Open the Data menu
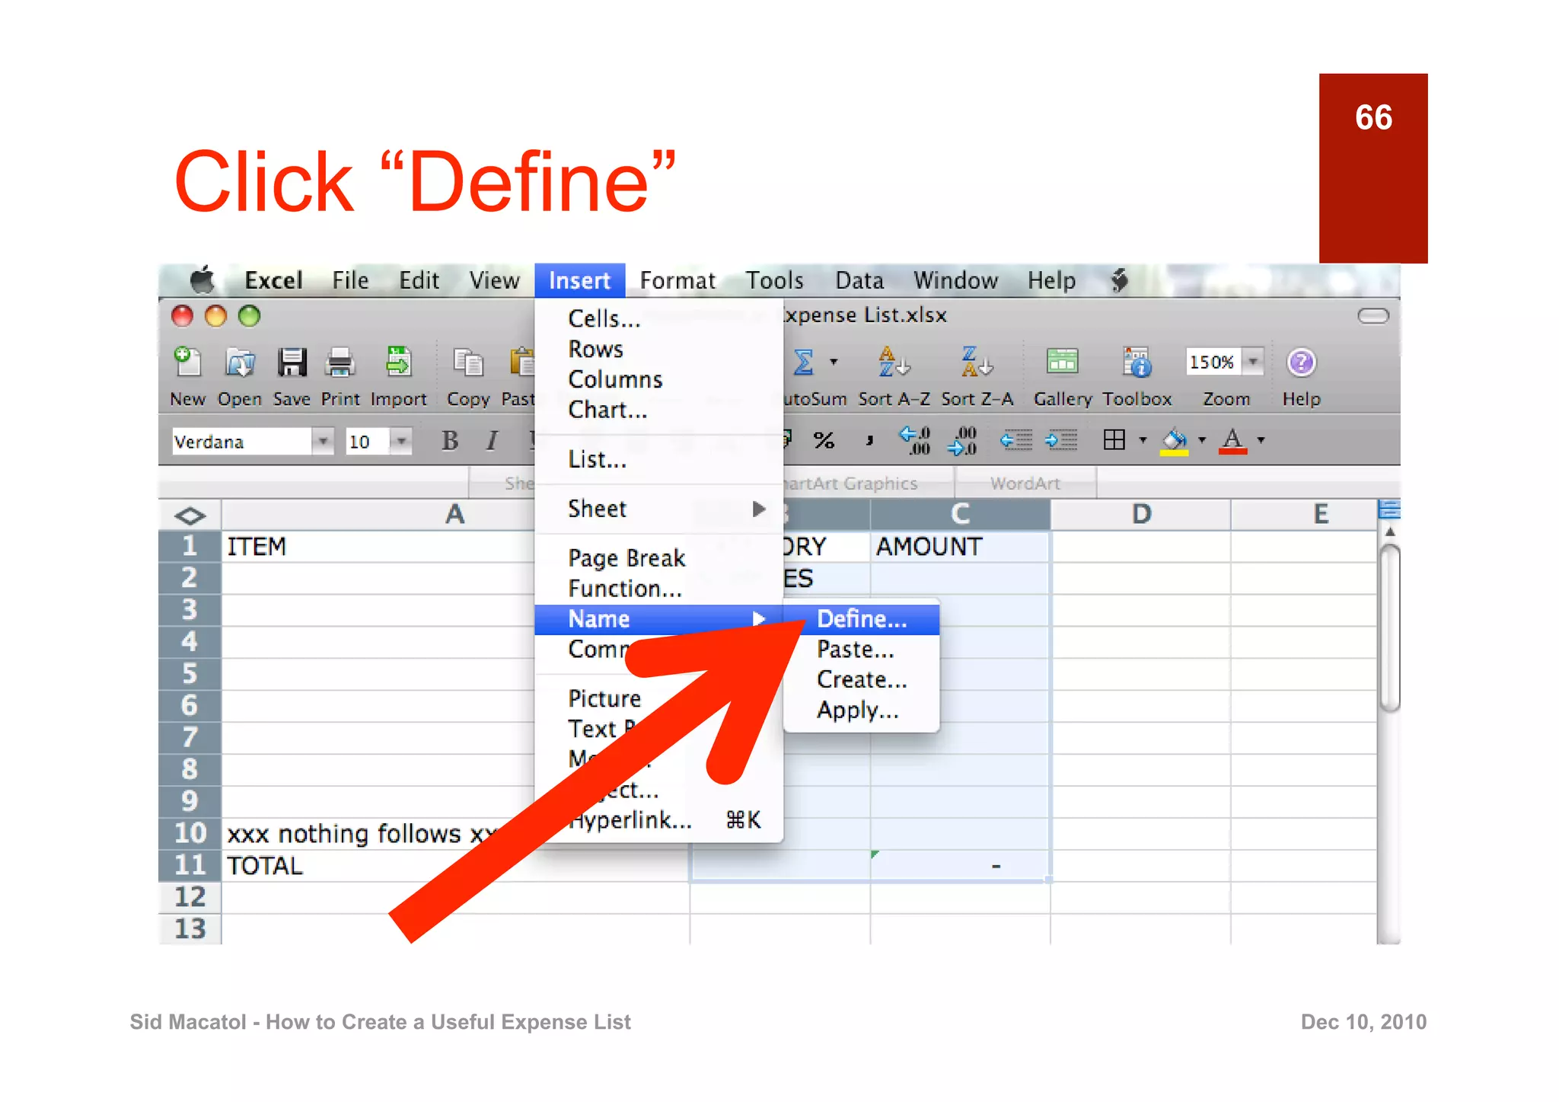The height and width of the screenshot is (1102, 1559). click(x=859, y=280)
